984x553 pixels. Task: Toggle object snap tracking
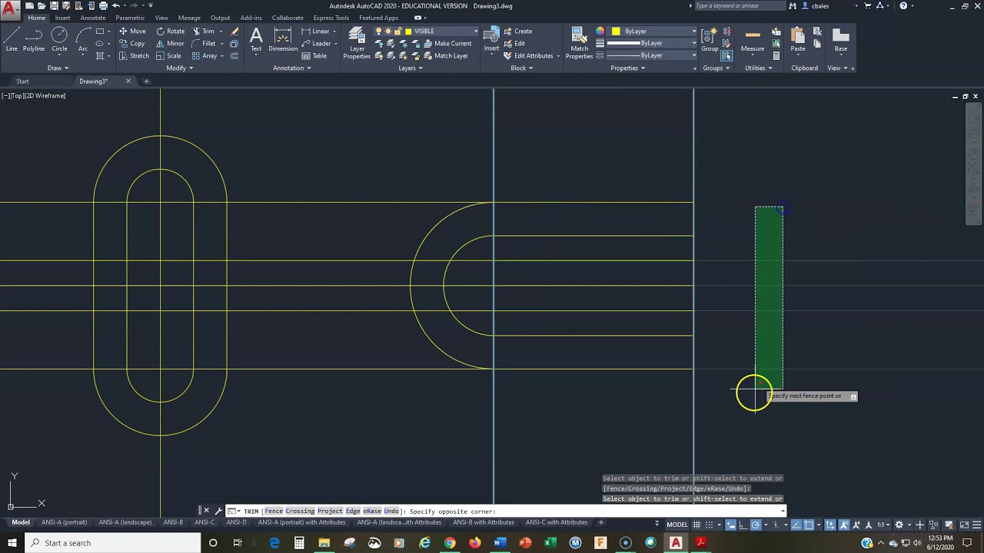click(797, 525)
